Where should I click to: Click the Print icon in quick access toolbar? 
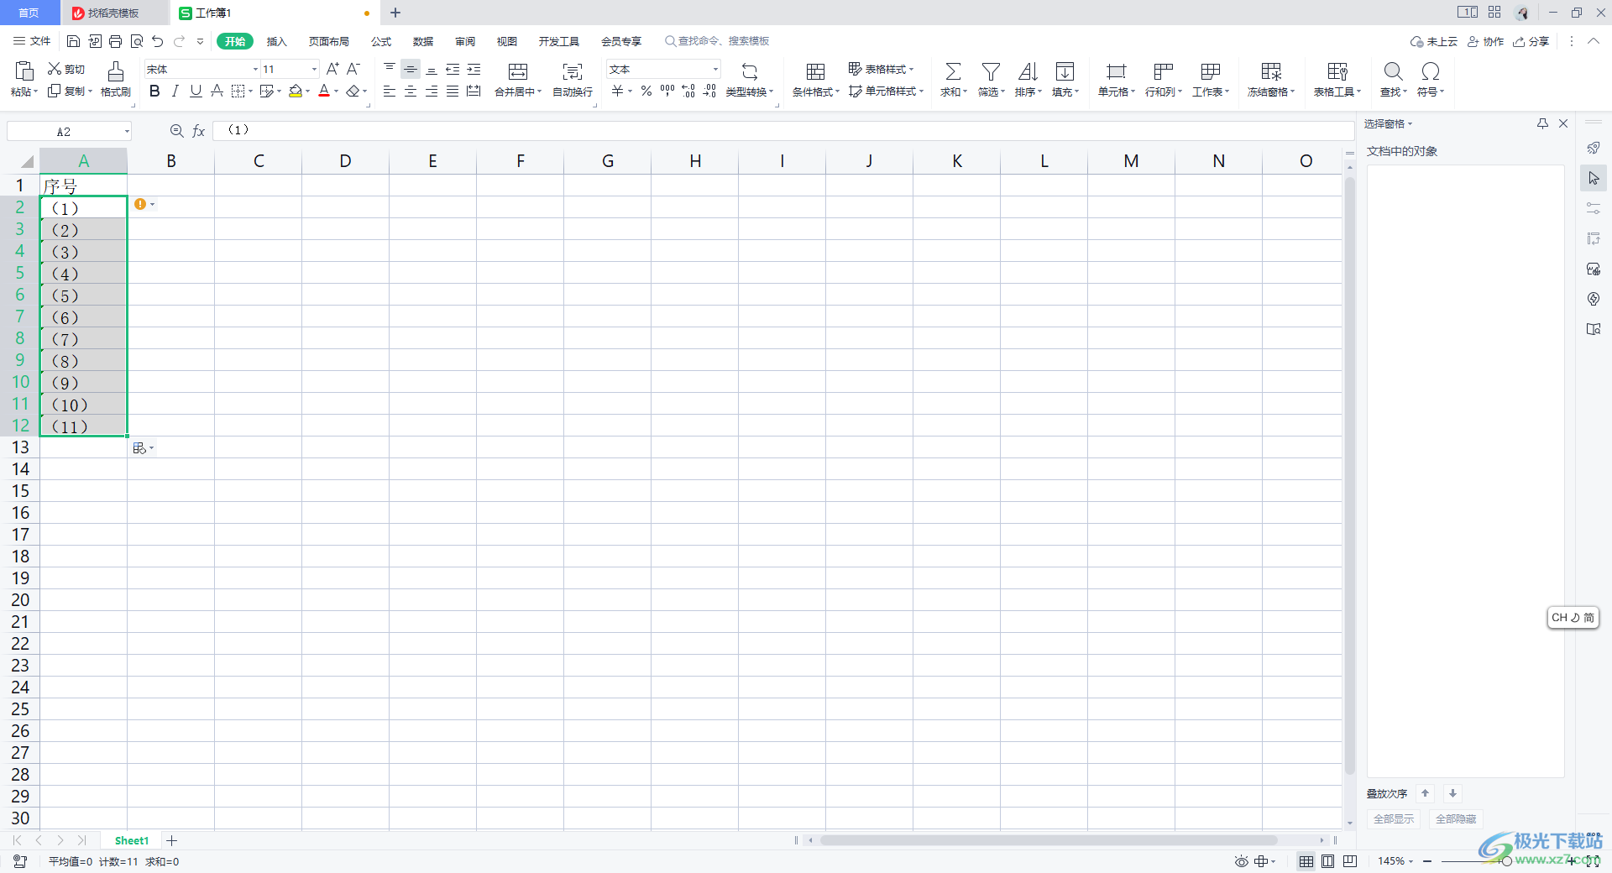coord(115,41)
